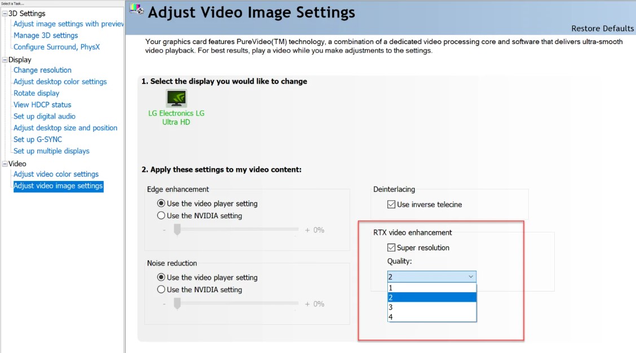Choose Noise reduction 'Use the video player setting'
This screenshot has height=353, width=636.
click(161, 277)
